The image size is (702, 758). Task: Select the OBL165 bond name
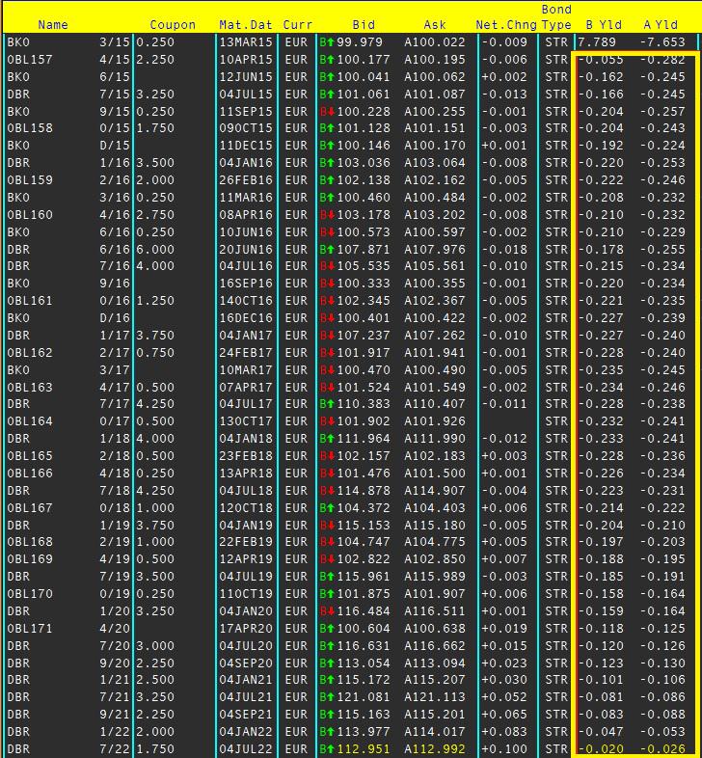coord(30,456)
